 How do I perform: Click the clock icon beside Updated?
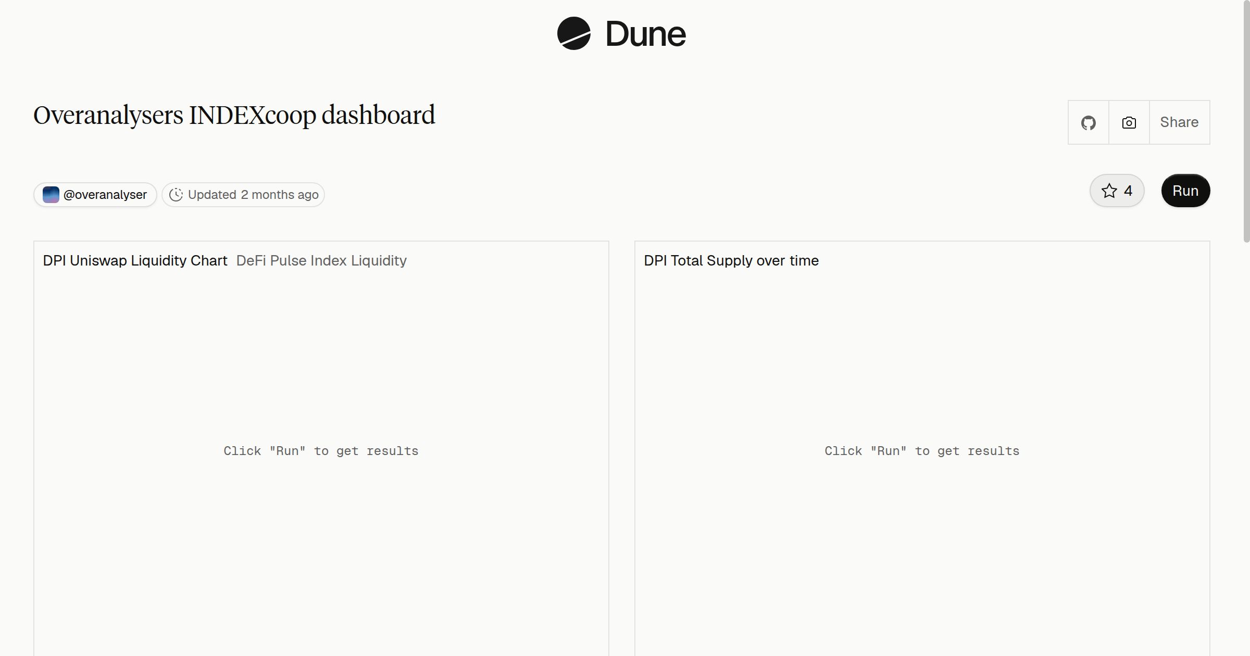click(x=176, y=195)
